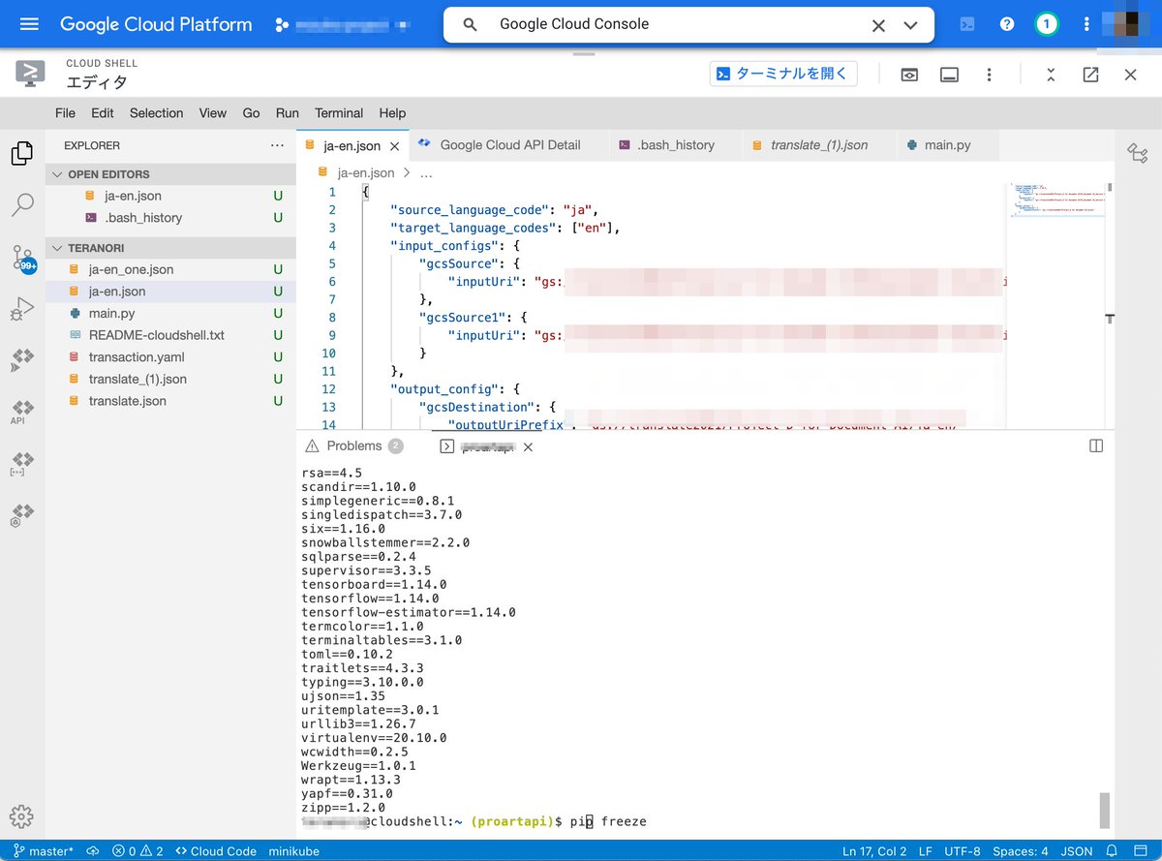Image resolution: width=1162 pixels, height=861 pixels.
Task: Collapse the TERANORI folder section
Action: 170,248
